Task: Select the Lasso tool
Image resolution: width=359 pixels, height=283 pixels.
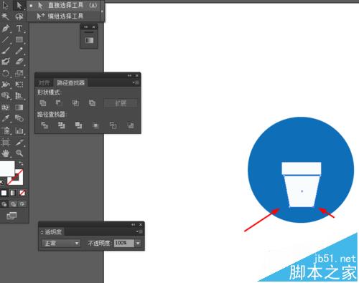Action: [x=19, y=16]
